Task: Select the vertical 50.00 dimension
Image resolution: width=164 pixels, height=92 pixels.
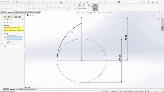Action: [x=126, y=38]
